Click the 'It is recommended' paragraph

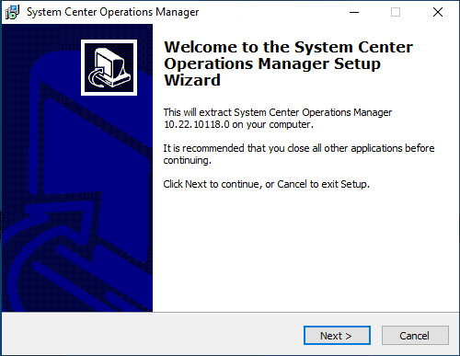tap(299, 155)
